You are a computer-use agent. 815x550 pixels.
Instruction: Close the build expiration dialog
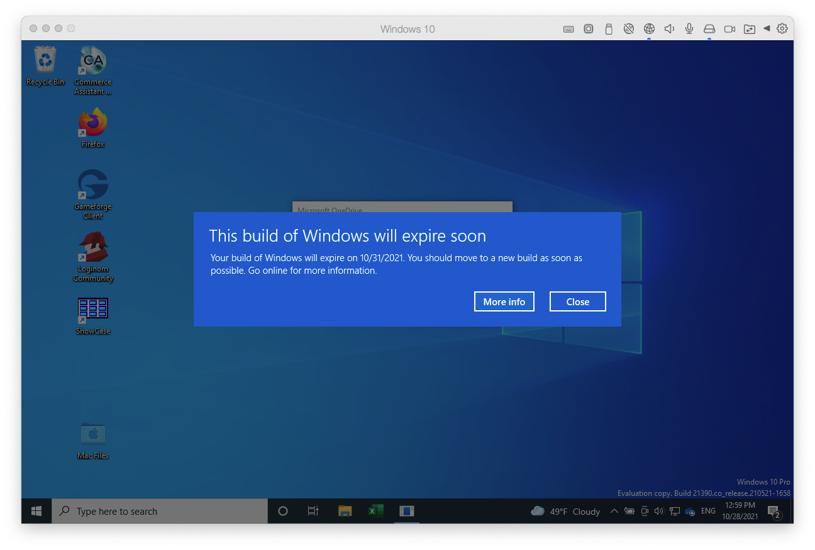(578, 301)
